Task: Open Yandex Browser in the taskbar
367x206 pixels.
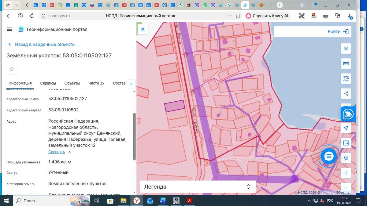Action: tap(136, 201)
